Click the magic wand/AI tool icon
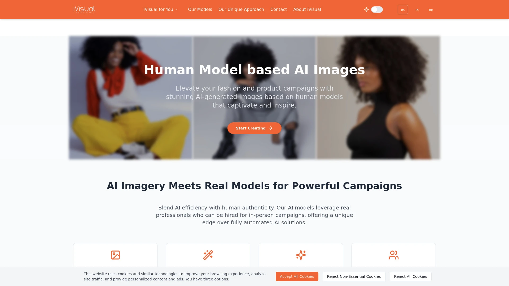 (x=208, y=255)
